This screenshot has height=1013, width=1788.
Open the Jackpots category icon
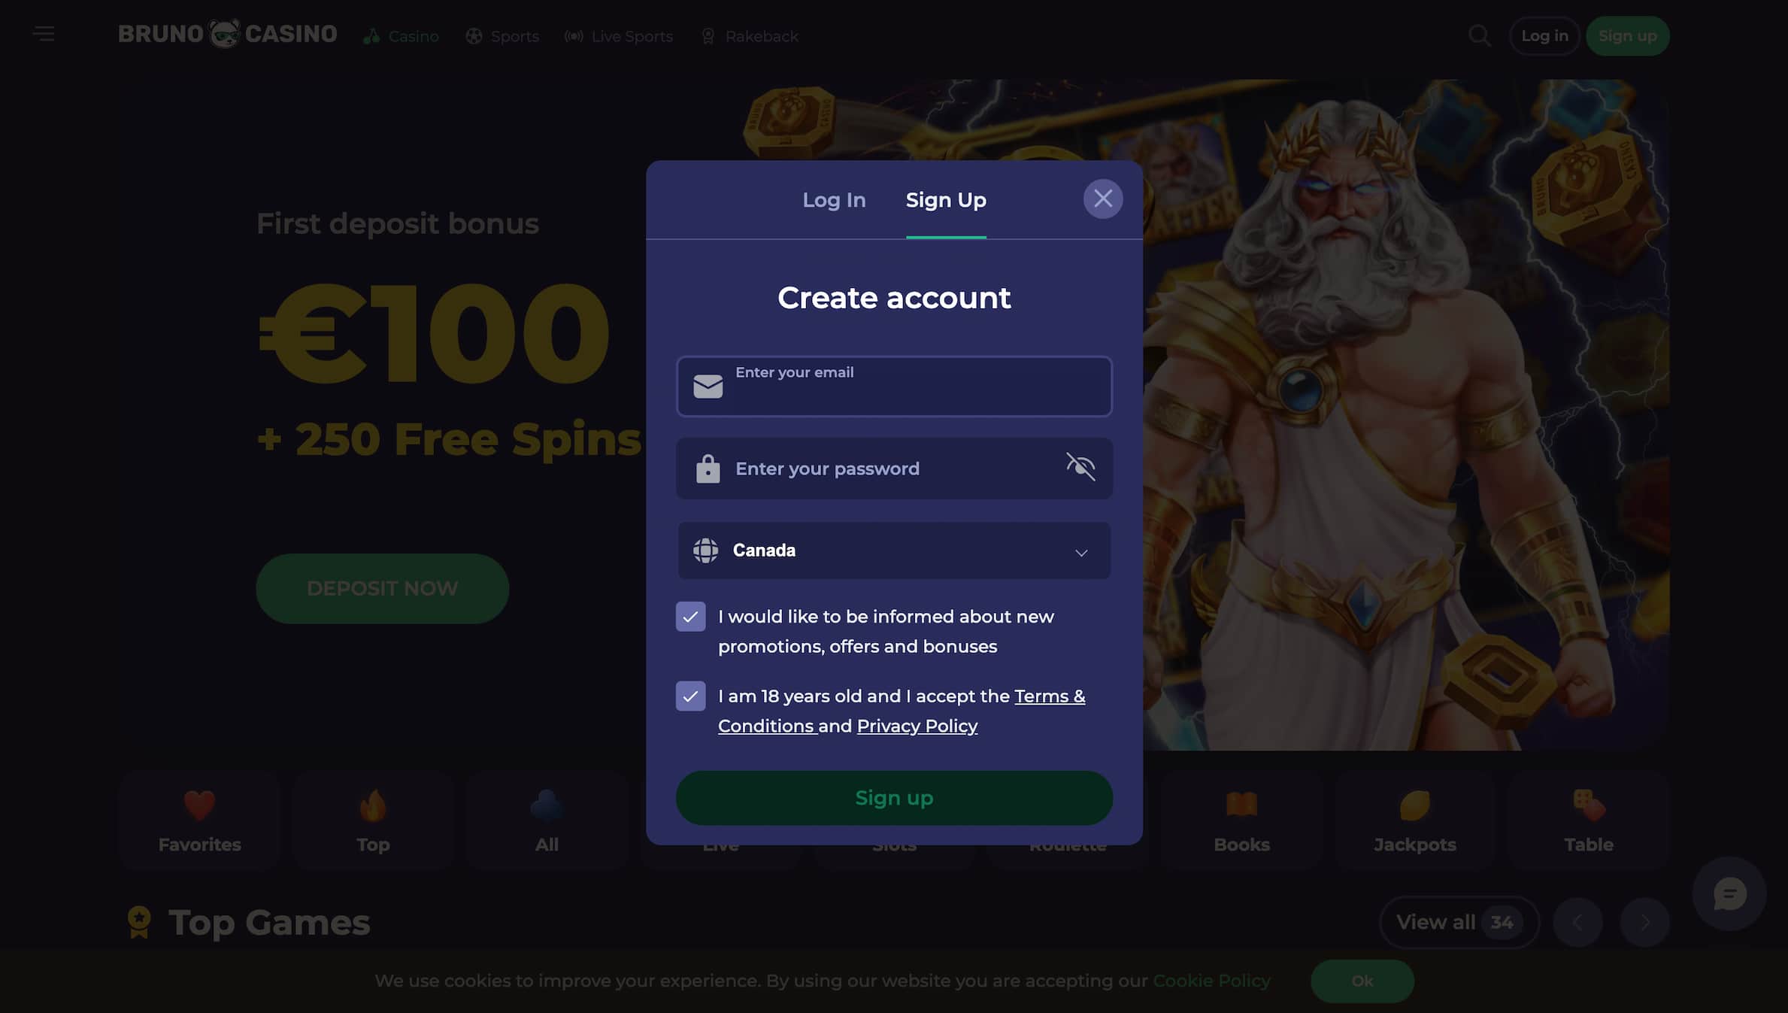pyautogui.click(x=1415, y=820)
